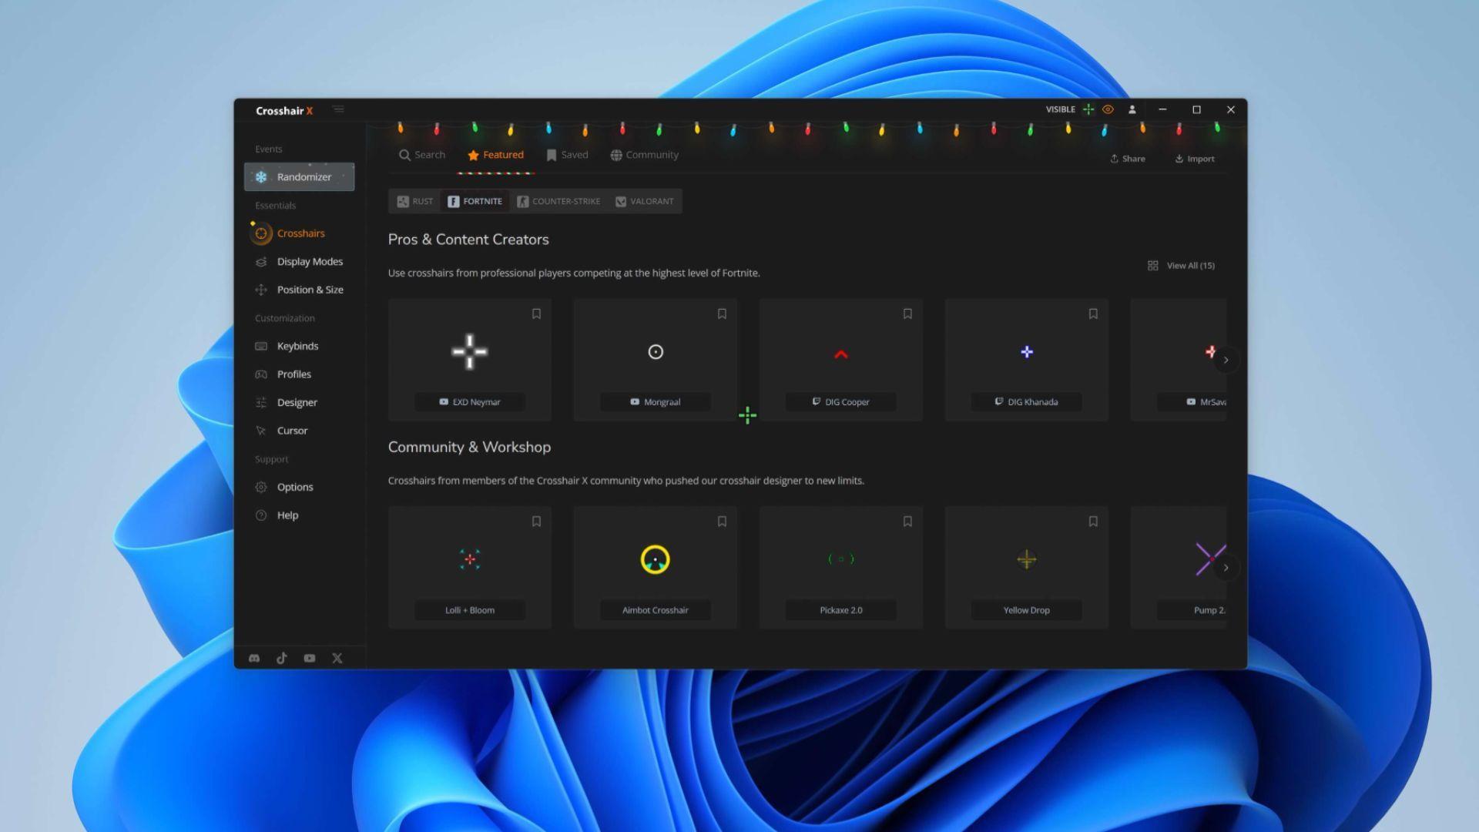The height and width of the screenshot is (832, 1479).
Task: Toggle crosshair visibility with the eye icon
Action: [x=1108, y=109]
